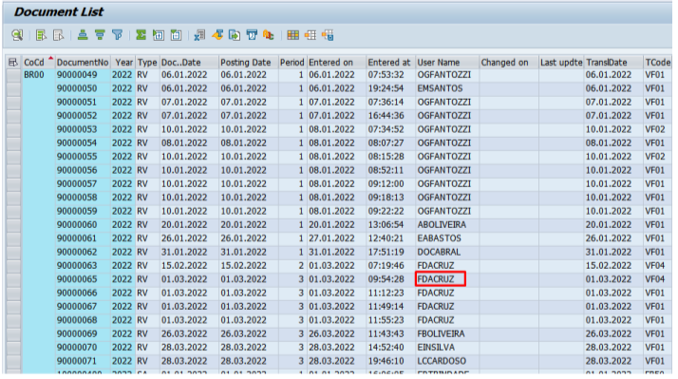The image size is (678, 379).
Task: Click entered-at time 11:55:23
Action: [386, 320]
